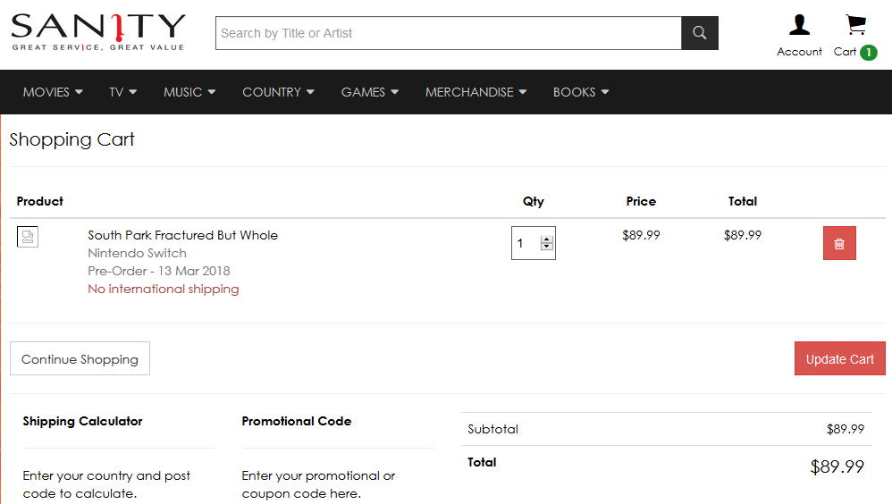Expand the Movies dropdown menu
This screenshot has height=504, width=892.
click(x=53, y=92)
